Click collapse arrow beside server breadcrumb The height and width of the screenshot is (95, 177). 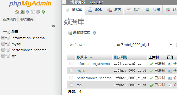(x=64, y=2)
